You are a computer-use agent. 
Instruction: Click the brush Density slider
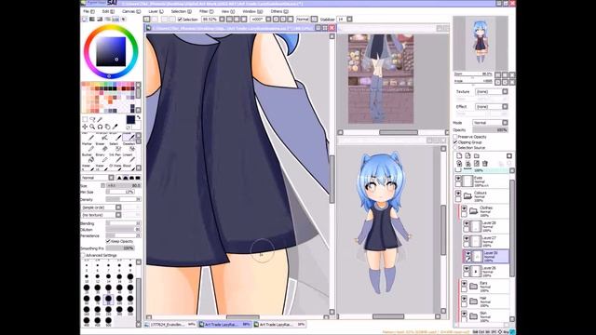123,199
